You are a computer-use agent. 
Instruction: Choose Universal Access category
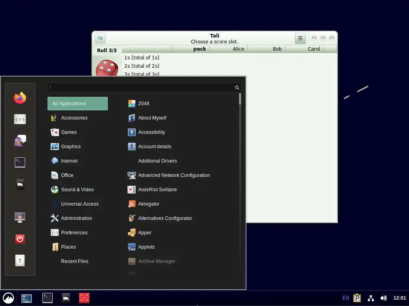(x=77, y=204)
